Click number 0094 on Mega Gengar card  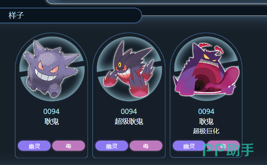click(x=129, y=111)
